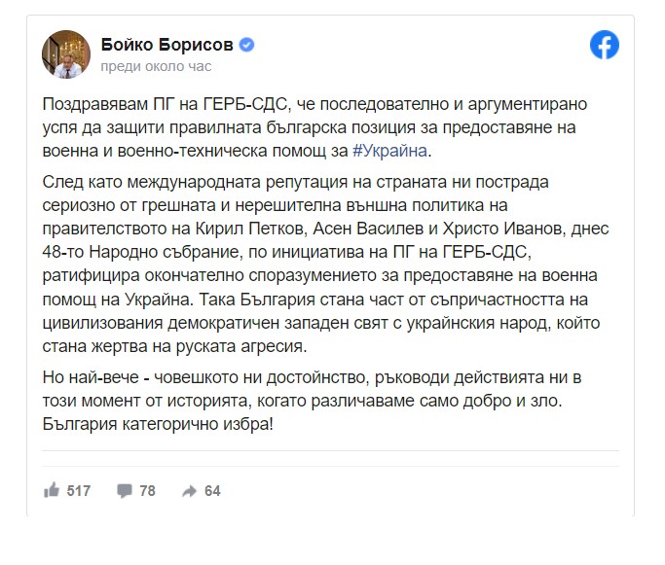Click the Facebook logo icon
This screenshot has height=565, width=665.
[605, 46]
